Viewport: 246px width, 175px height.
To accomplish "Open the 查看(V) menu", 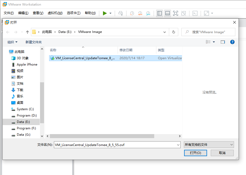I will (38, 13).
